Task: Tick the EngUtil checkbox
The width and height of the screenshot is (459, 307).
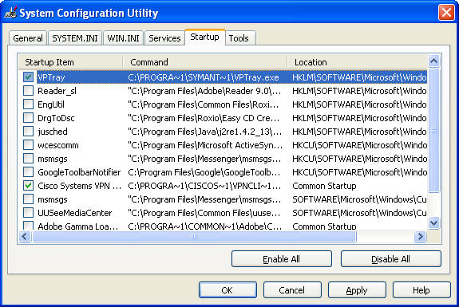Action: (x=28, y=104)
